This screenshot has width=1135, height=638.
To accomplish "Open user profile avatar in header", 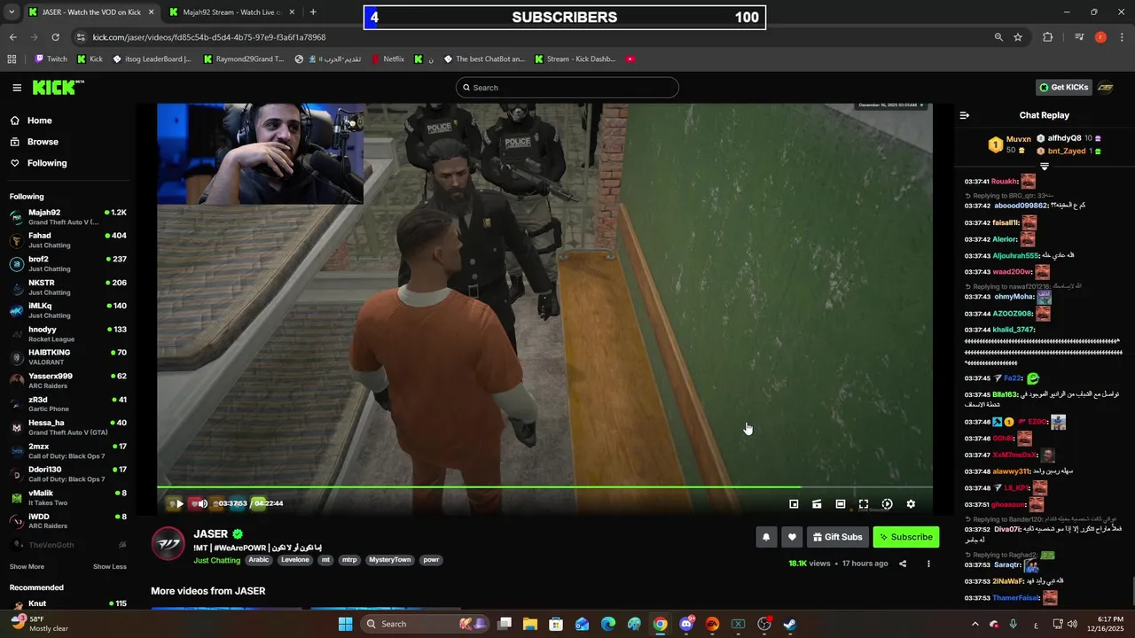I will tap(1105, 87).
